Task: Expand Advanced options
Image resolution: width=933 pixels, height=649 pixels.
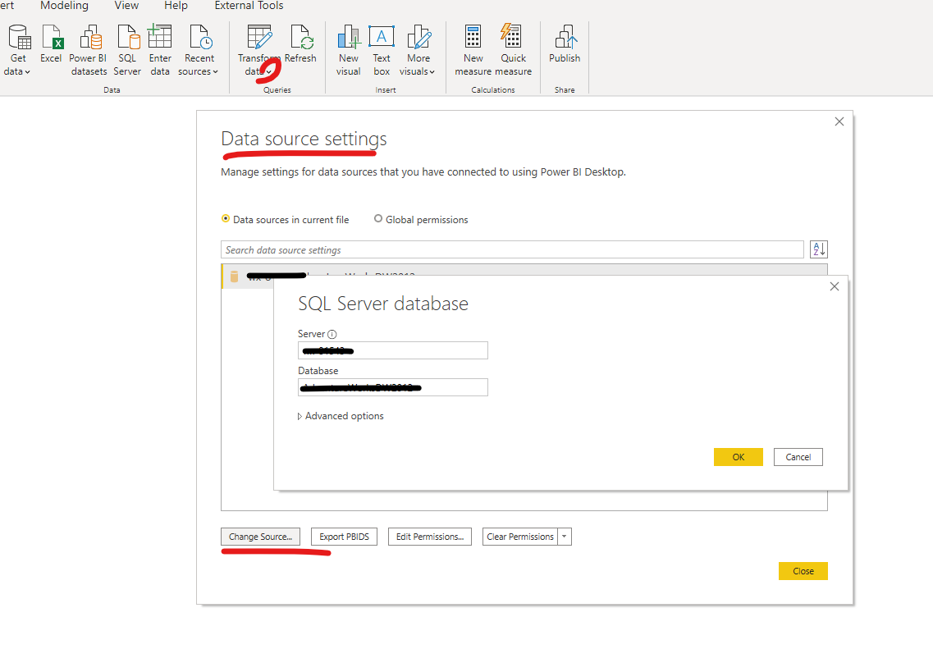Action: point(341,416)
